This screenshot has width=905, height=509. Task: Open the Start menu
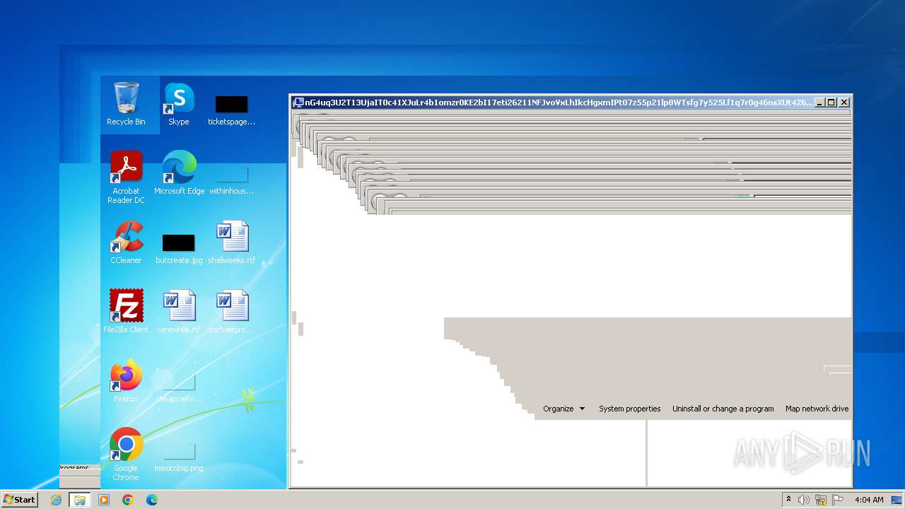pos(19,500)
